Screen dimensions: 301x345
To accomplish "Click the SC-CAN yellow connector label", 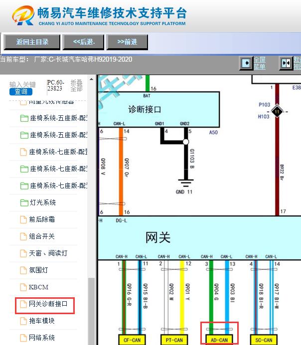I will click(264, 340).
